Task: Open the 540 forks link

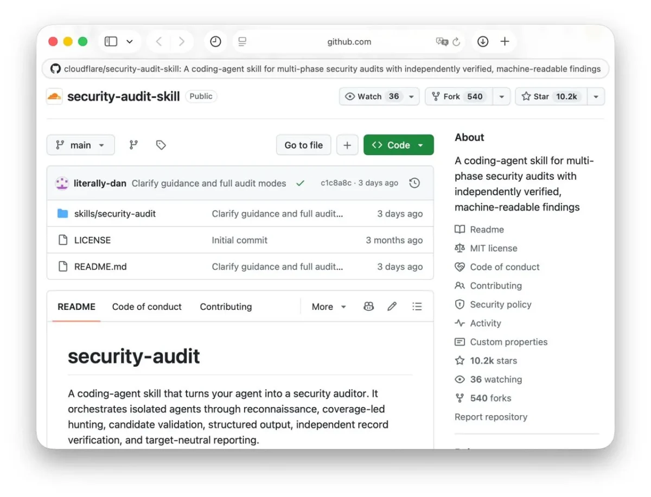Action: pos(483,398)
